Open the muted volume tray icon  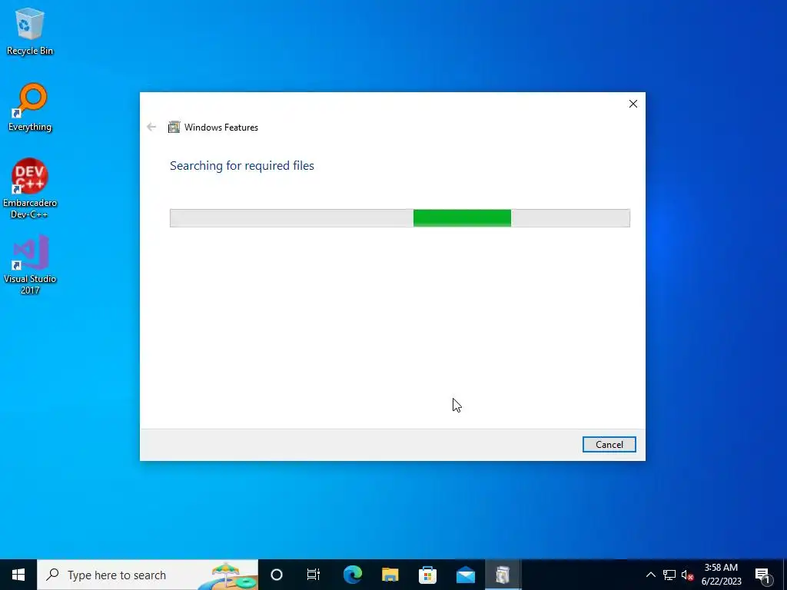click(x=687, y=575)
